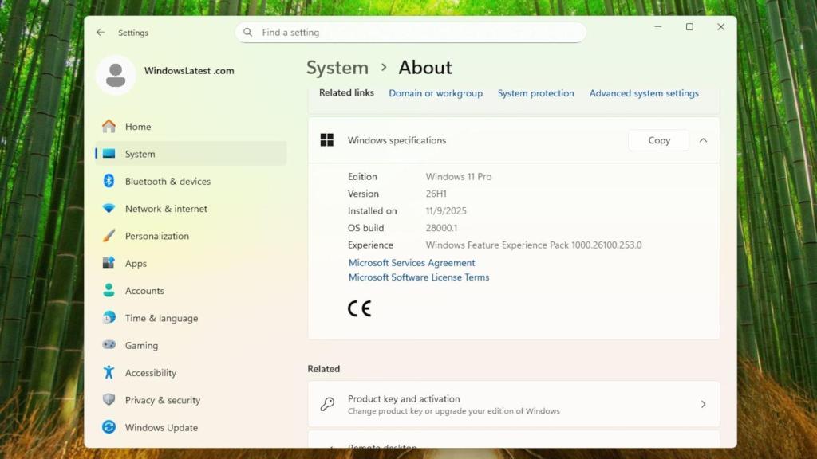
Task: Open Advanced system settings
Action: point(644,92)
